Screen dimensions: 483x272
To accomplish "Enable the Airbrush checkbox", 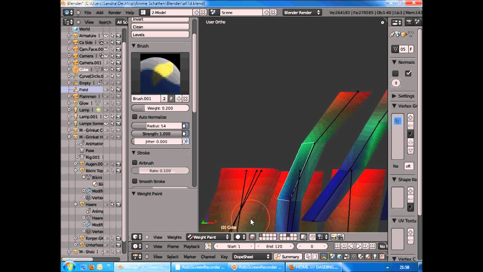I will (135, 163).
